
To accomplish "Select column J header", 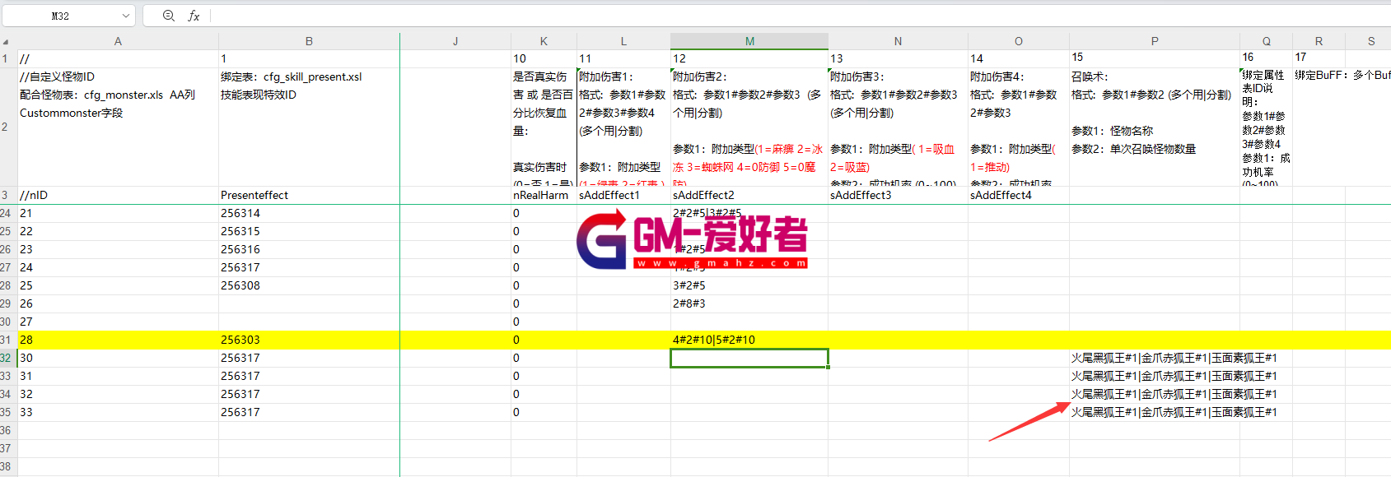I will point(455,41).
